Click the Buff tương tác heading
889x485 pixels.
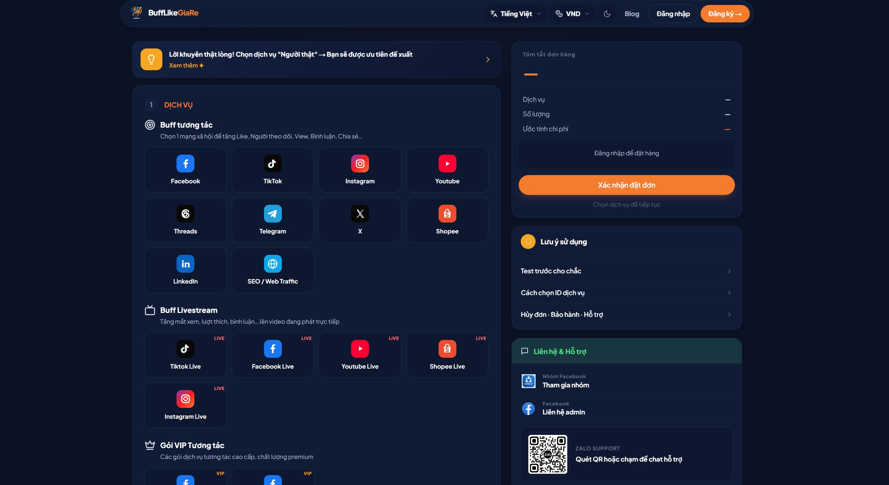coord(186,125)
